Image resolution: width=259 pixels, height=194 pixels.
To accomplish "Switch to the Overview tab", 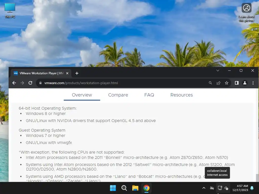I will coord(82,95).
